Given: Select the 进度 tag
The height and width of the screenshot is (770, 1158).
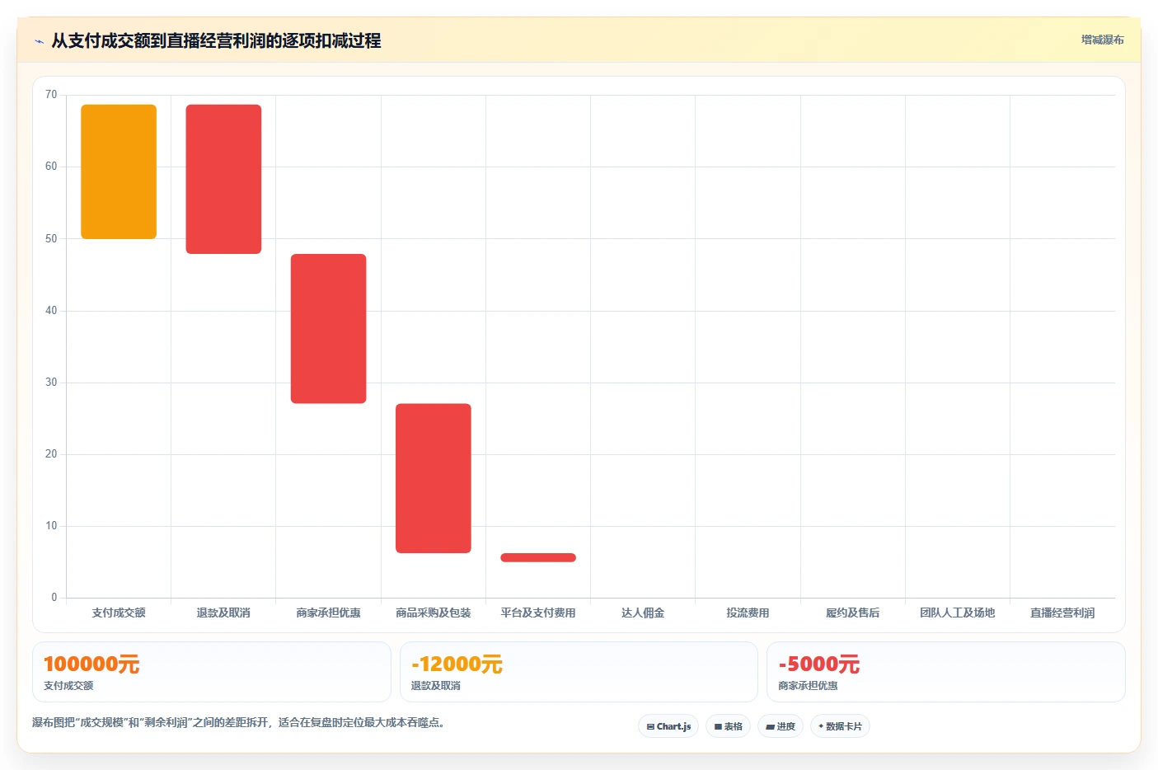Looking at the screenshot, I should pyautogui.click(x=780, y=726).
